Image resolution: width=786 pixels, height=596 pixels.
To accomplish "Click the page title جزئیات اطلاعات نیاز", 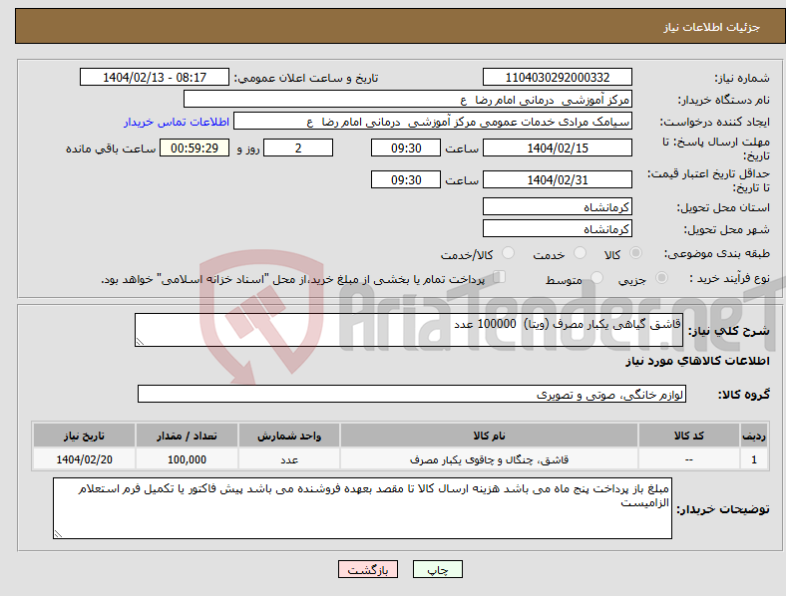I will pos(712,27).
